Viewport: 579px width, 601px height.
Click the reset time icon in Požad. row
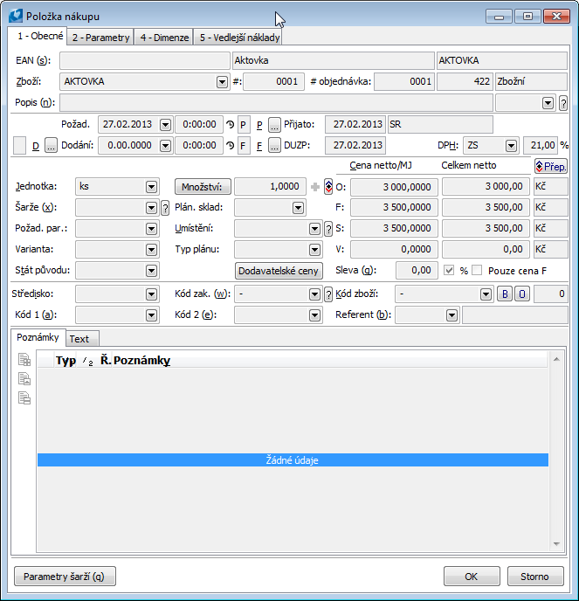coord(230,125)
